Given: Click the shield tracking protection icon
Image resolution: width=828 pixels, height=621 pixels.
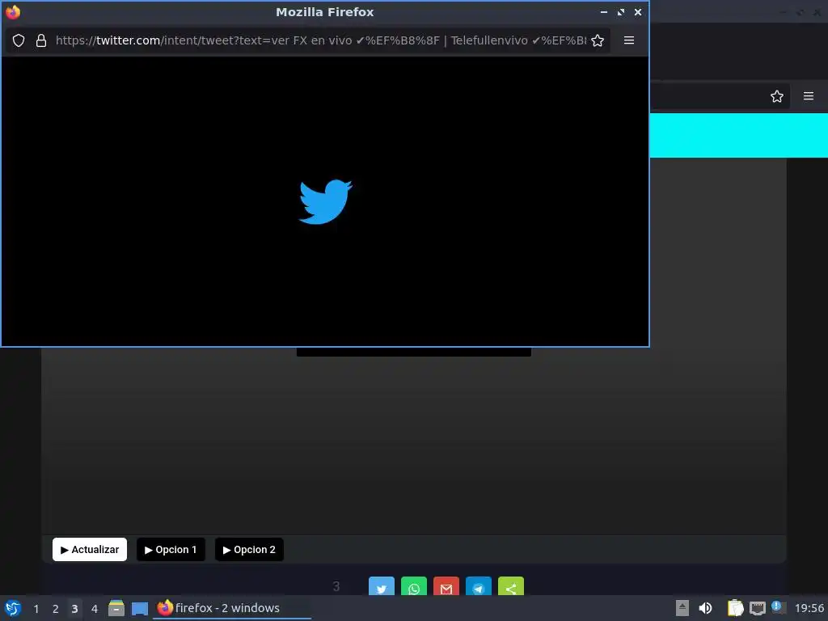Looking at the screenshot, I should [x=19, y=40].
